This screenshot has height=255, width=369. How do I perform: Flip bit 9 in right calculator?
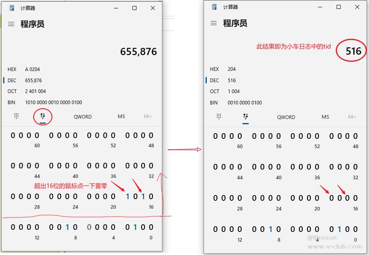point(270,229)
